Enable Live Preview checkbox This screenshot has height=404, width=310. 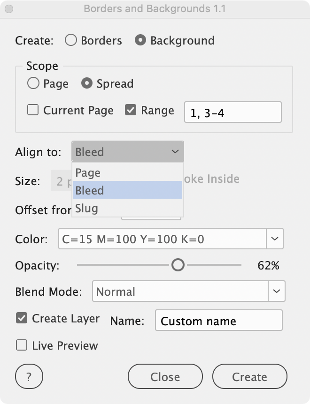(x=22, y=345)
